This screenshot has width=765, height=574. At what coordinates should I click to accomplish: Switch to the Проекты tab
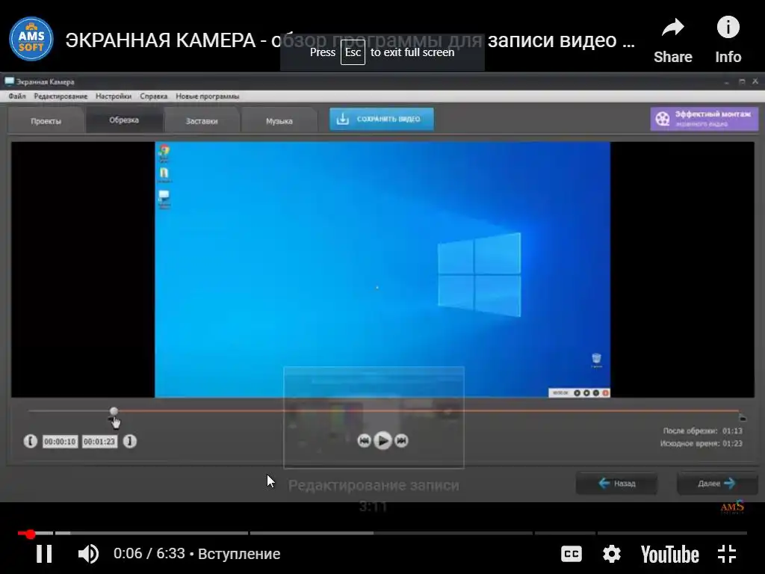[46, 120]
